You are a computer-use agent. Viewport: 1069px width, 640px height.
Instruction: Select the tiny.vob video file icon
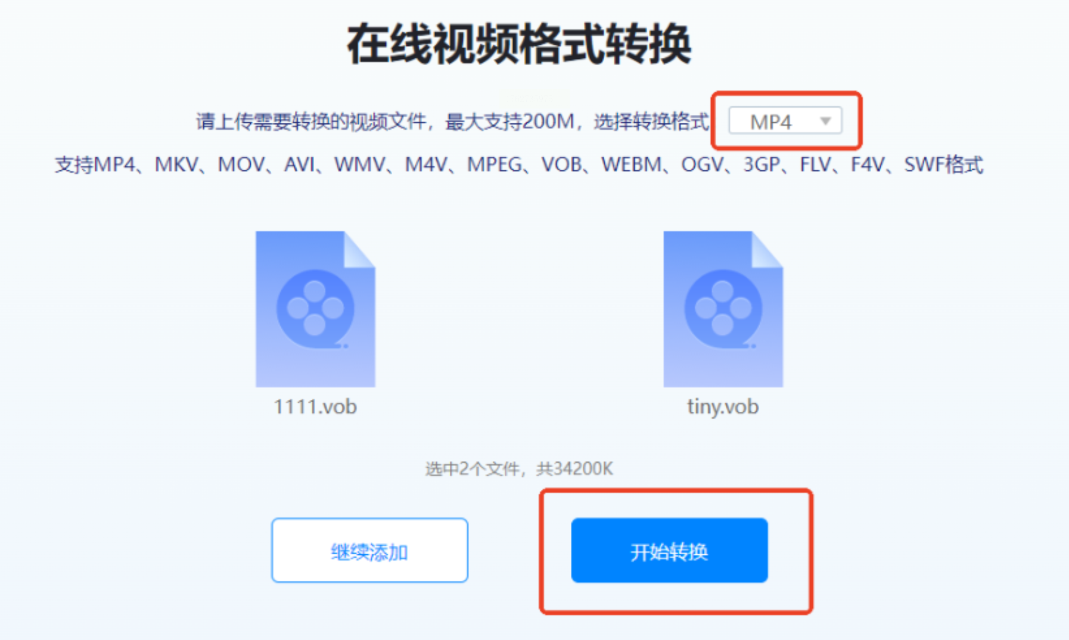click(723, 309)
